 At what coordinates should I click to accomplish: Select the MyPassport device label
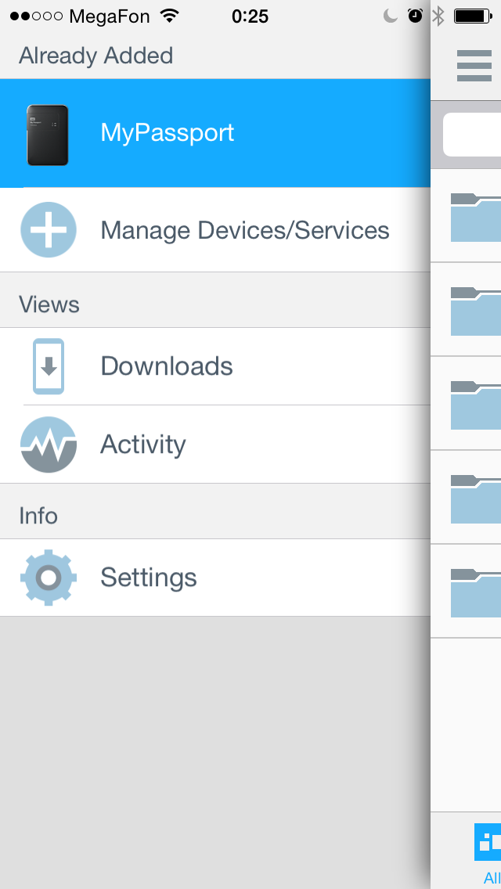pyautogui.click(x=167, y=133)
